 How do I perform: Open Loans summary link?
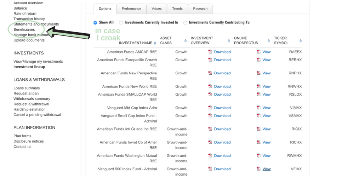27,88
